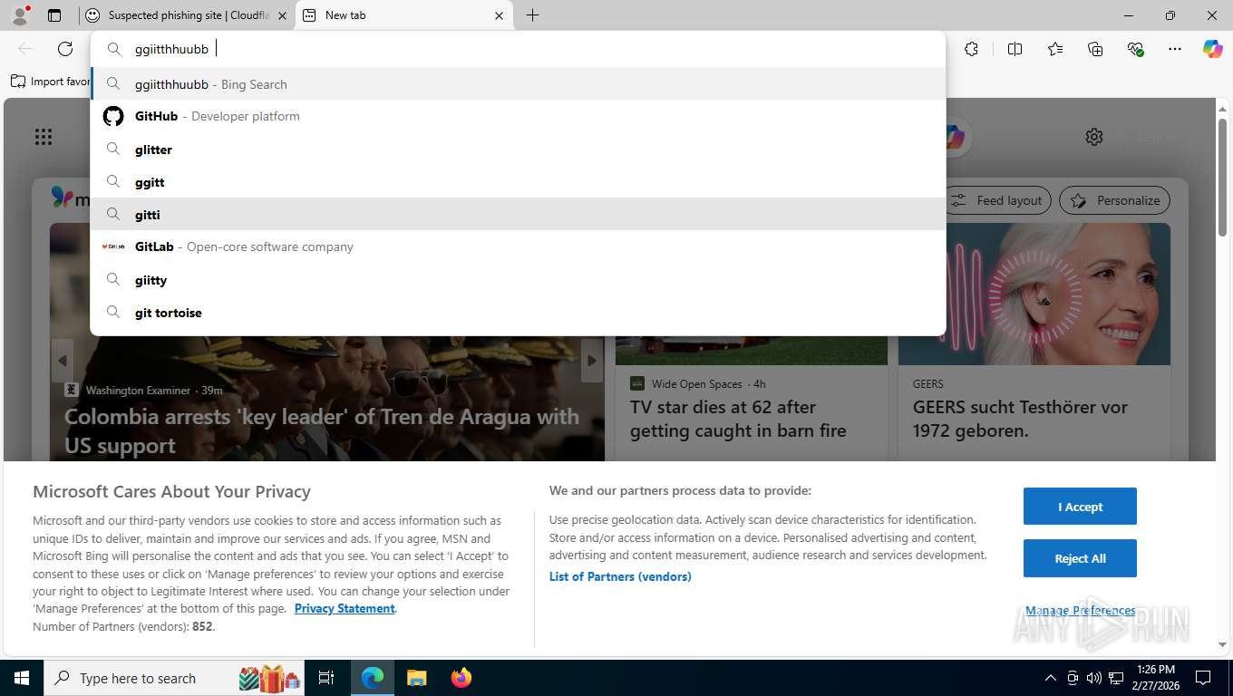Open the Extensions puzzle icon
The width and height of the screenshot is (1233, 696).
971,49
